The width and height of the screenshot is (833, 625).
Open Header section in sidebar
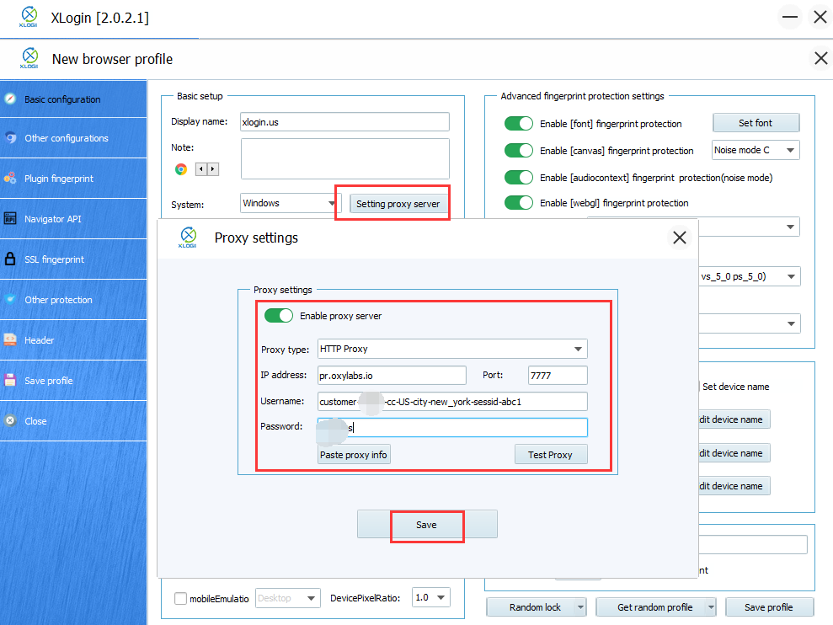(73, 339)
